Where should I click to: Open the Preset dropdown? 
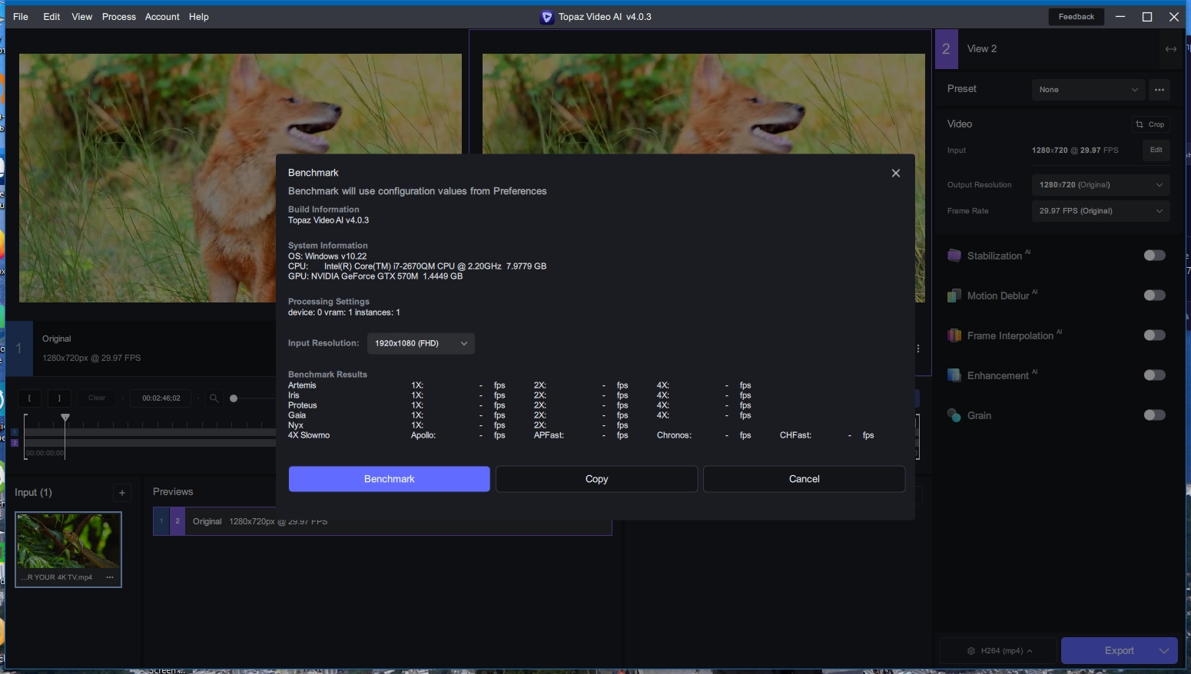click(1088, 90)
